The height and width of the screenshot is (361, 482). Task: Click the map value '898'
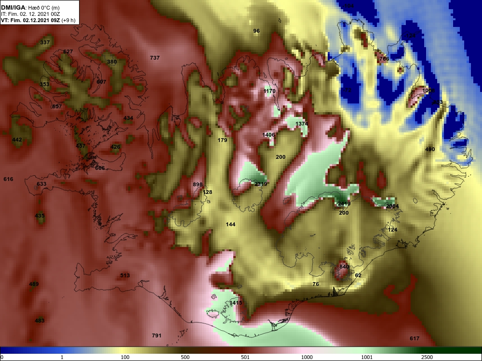[198, 184]
